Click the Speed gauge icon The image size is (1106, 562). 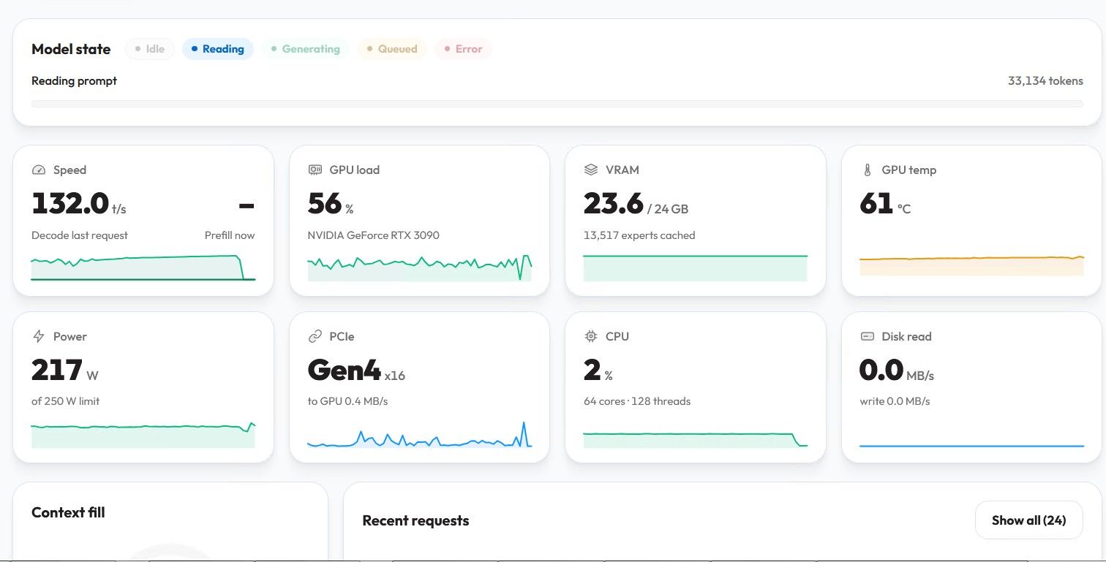39,170
